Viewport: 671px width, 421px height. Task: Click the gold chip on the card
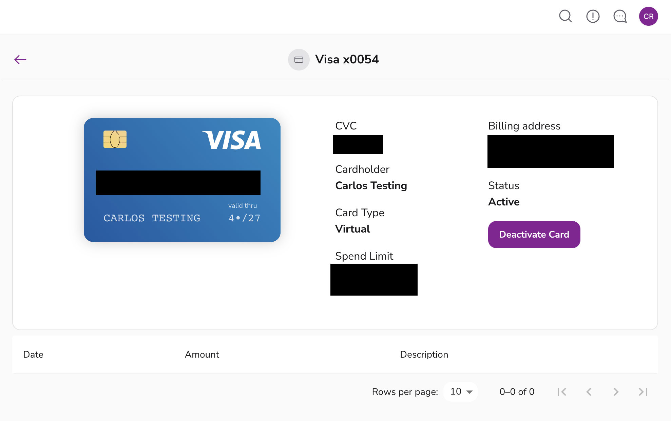coord(115,139)
